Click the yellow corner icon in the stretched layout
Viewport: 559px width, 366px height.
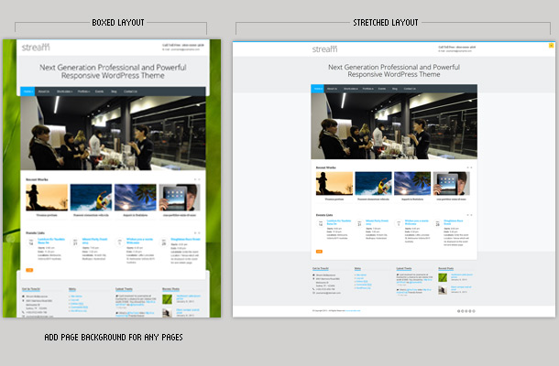550,45
